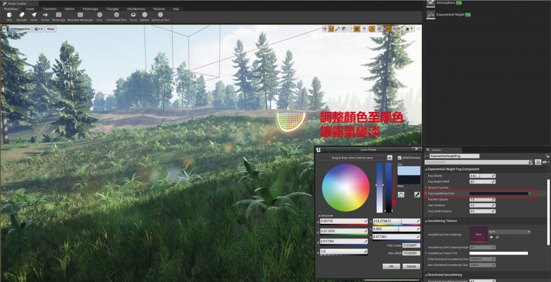Screen dimensions: 551x282
Task: Toggle the Lit view mode button
Action: [38, 29]
